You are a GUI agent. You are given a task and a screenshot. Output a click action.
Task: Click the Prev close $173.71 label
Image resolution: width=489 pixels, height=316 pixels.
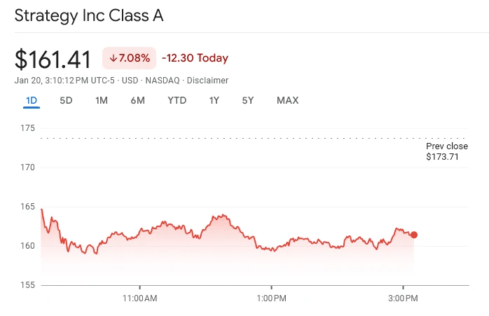tap(447, 151)
